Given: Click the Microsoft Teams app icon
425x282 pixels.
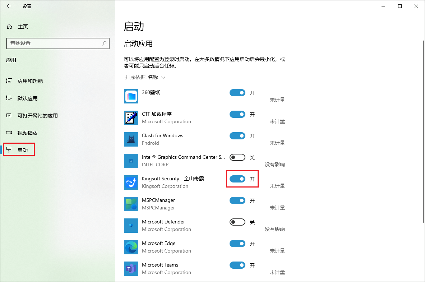Looking at the screenshot, I should point(131,269).
